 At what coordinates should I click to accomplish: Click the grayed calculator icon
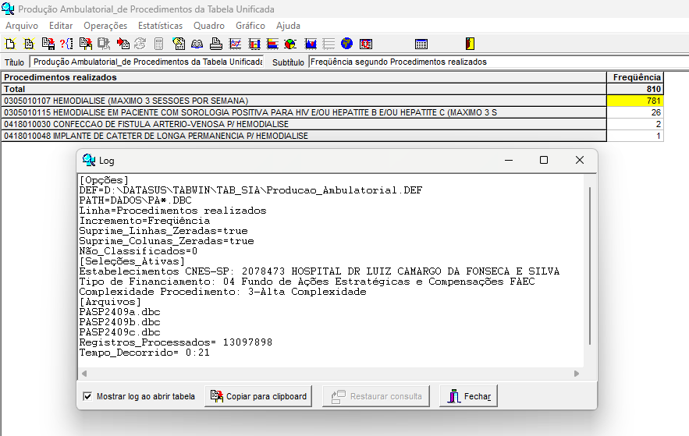coord(159,44)
